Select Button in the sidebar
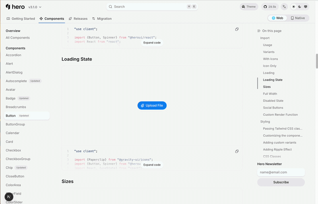Screen dimensions: 318x204 coord(27,116)
